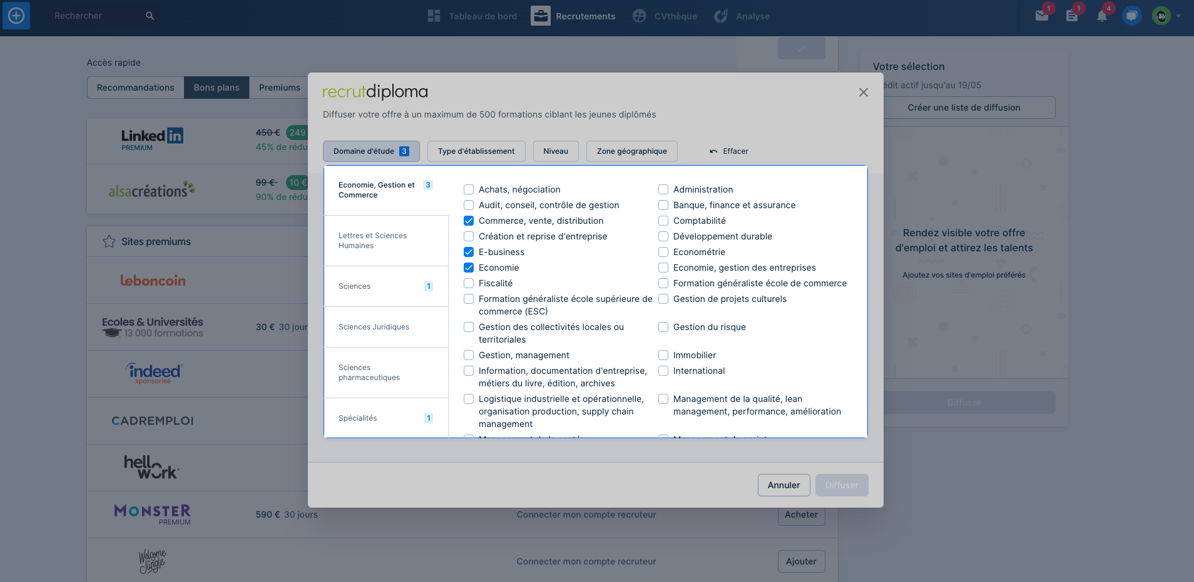Click the search magnifier icon

click(150, 15)
